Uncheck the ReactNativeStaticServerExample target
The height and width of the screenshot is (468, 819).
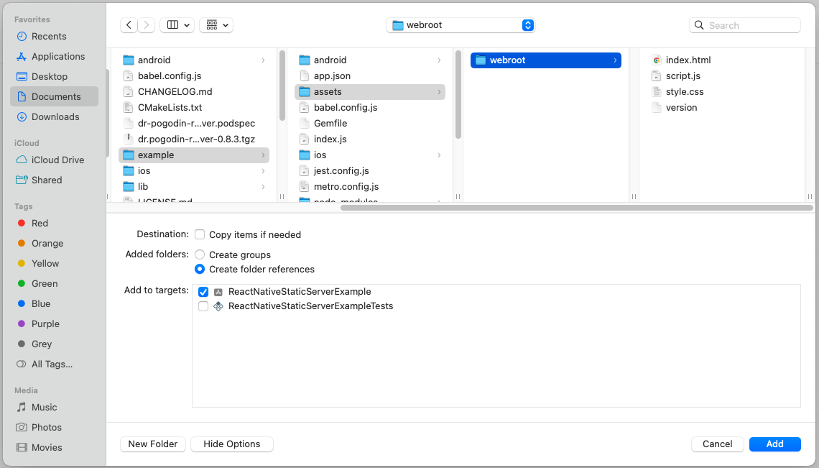click(203, 292)
